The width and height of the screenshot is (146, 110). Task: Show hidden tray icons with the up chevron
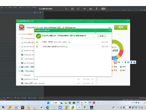click(x=118, y=107)
